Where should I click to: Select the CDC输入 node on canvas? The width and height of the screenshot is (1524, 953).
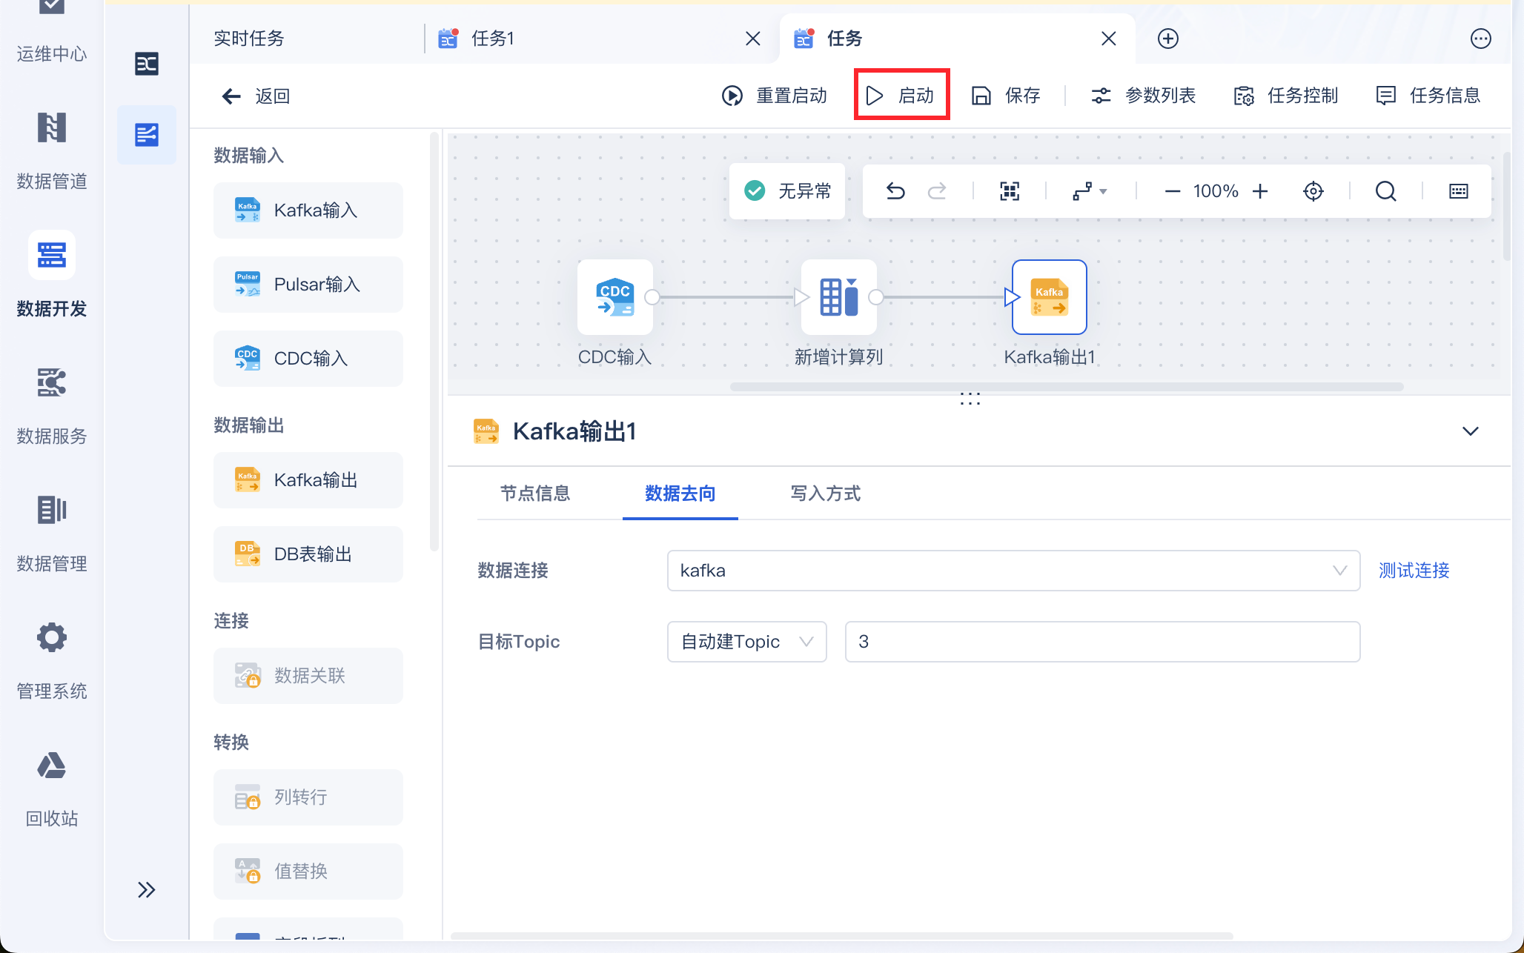[x=614, y=297]
